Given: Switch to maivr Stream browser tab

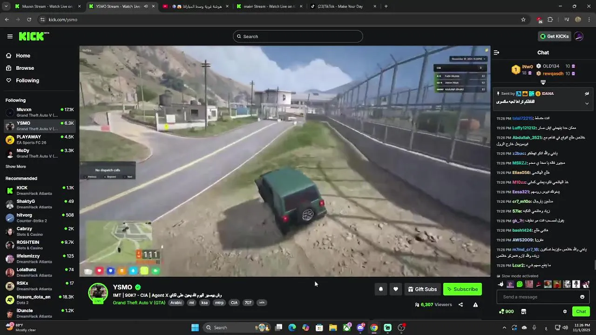Looking at the screenshot, I should (x=269, y=7).
